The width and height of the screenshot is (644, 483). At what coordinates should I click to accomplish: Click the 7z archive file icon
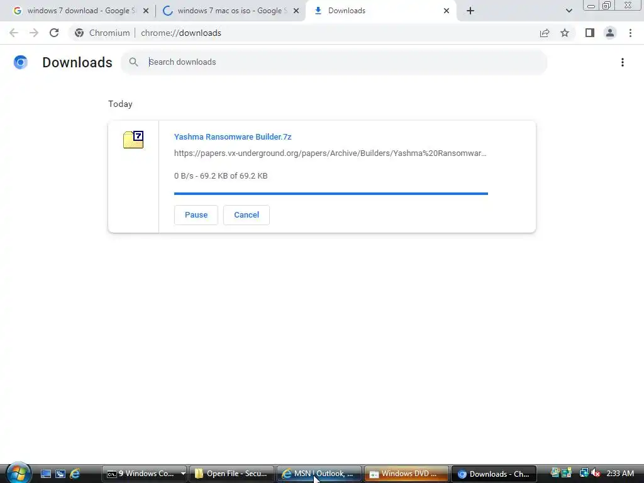[133, 140]
